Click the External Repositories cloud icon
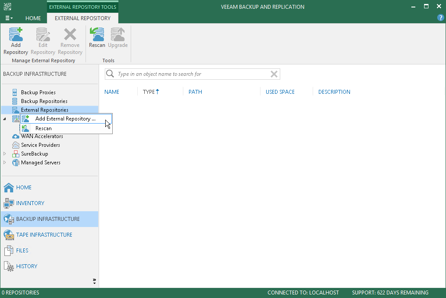Viewport: 446px width, 298px height. pyautogui.click(x=15, y=110)
